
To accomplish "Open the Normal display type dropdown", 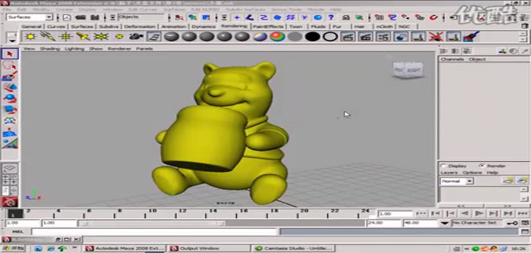I will coord(456,181).
